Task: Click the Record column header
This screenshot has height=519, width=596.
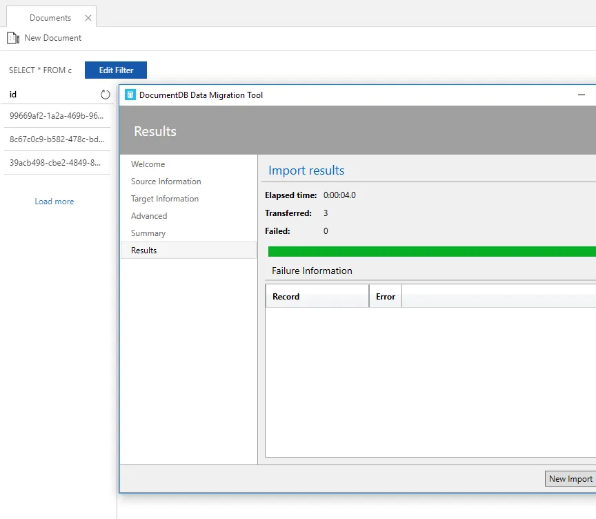Action: (317, 296)
